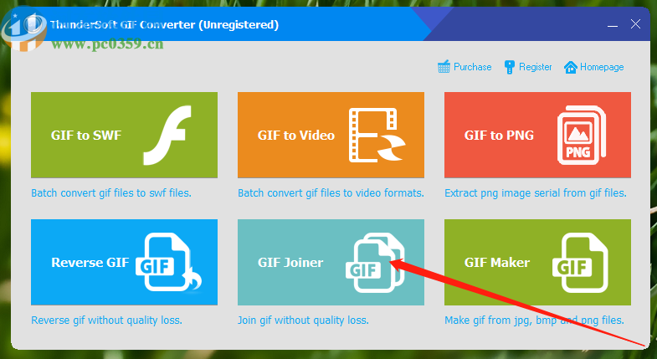Click "Reverse gif without quality loss."
Image resolution: width=657 pixels, height=359 pixels.
coord(106,321)
